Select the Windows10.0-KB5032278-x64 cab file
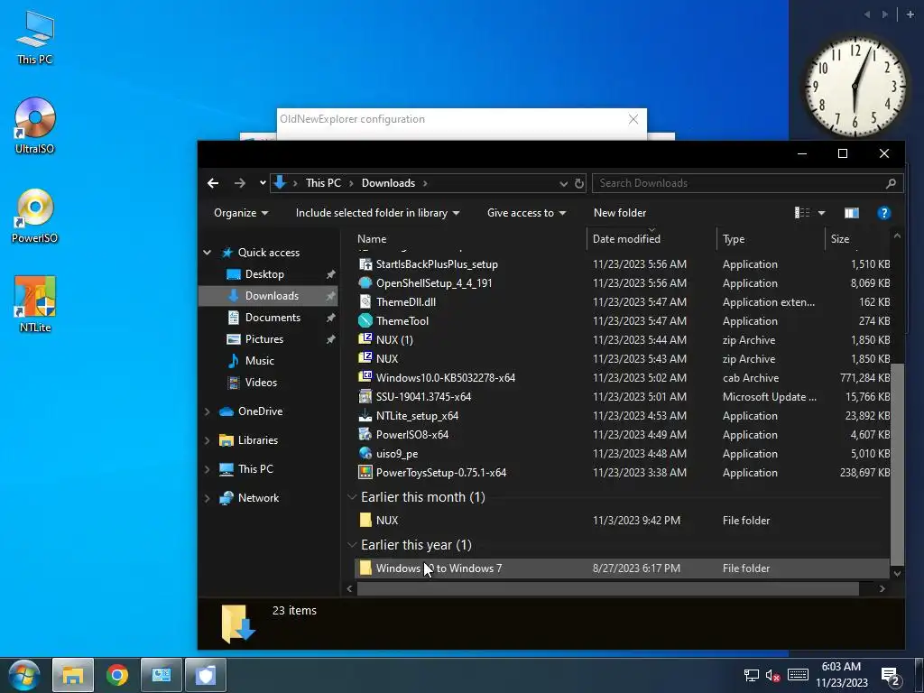 (x=446, y=378)
